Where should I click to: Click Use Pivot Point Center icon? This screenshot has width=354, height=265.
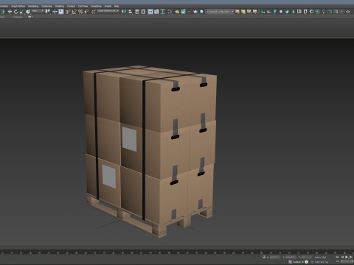tap(48, 12)
